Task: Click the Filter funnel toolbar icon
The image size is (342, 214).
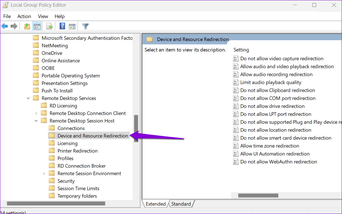Action: (x=85, y=26)
